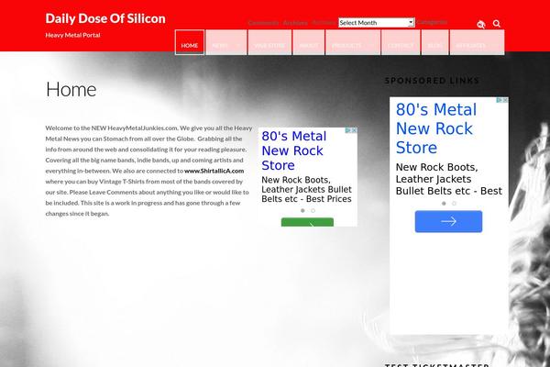Follow the www.ShirtallicA.com link
This screenshot has height=367, width=550.
click(x=214, y=171)
